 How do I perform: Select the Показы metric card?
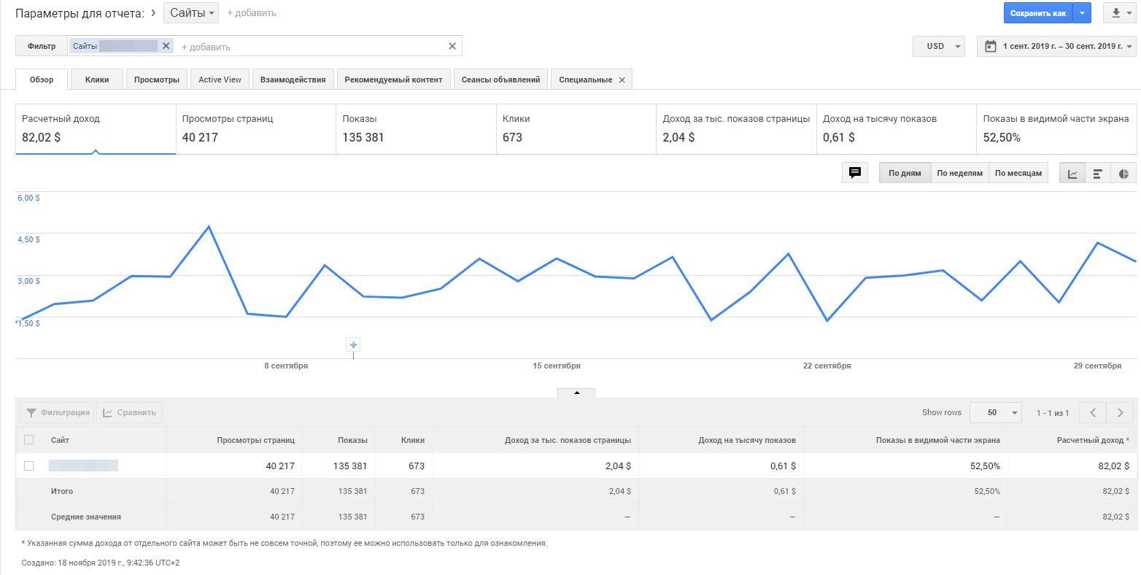pos(416,128)
